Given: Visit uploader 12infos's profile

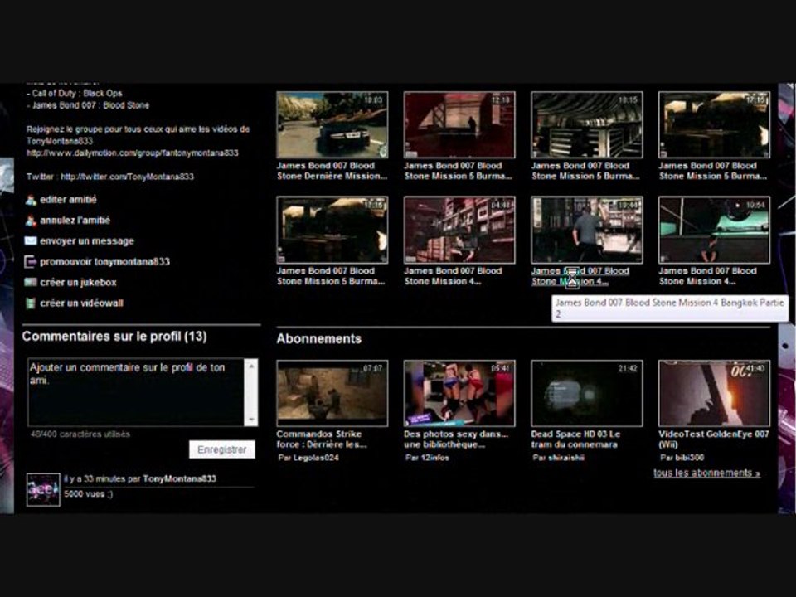Looking at the screenshot, I should tap(434, 458).
